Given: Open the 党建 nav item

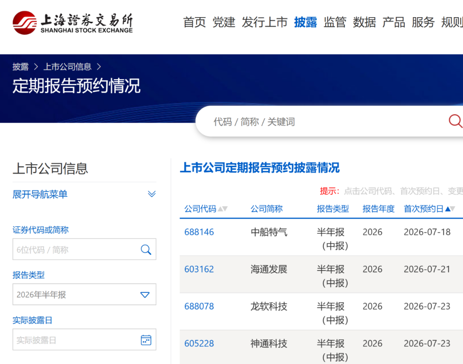Looking at the screenshot, I should point(224,22).
